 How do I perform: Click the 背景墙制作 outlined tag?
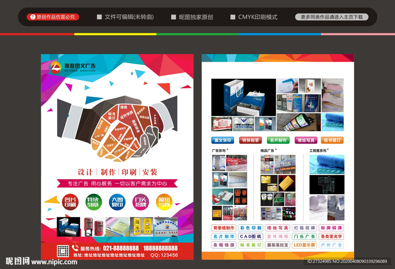click(224, 228)
